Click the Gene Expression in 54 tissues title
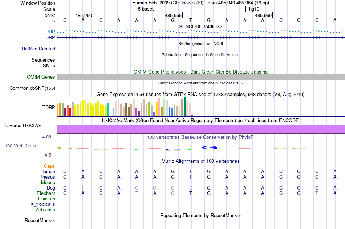The height and width of the screenshot is (229, 345). tap(200, 95)
